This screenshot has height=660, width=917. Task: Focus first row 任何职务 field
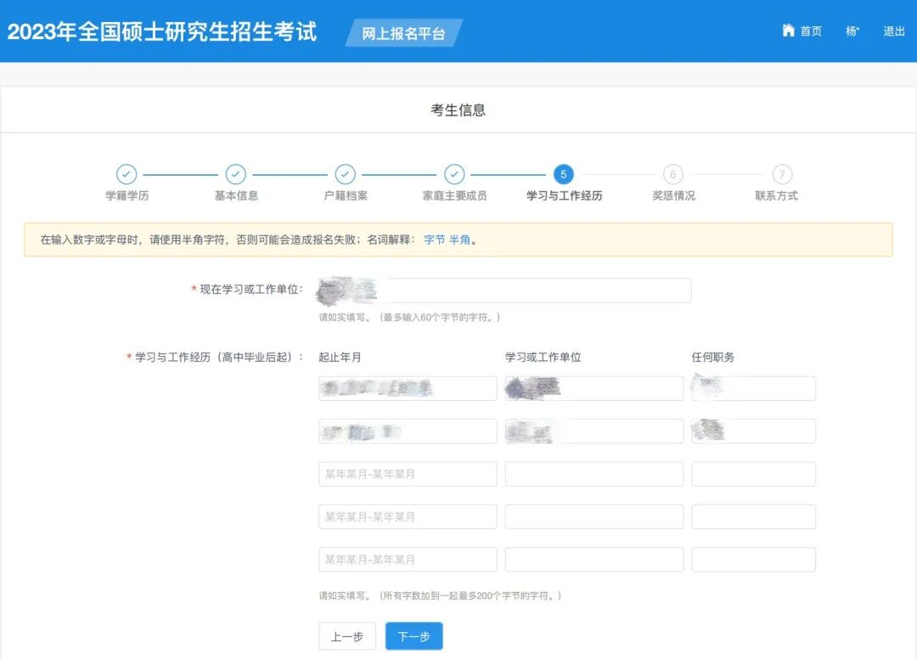(x=754, y=388)
